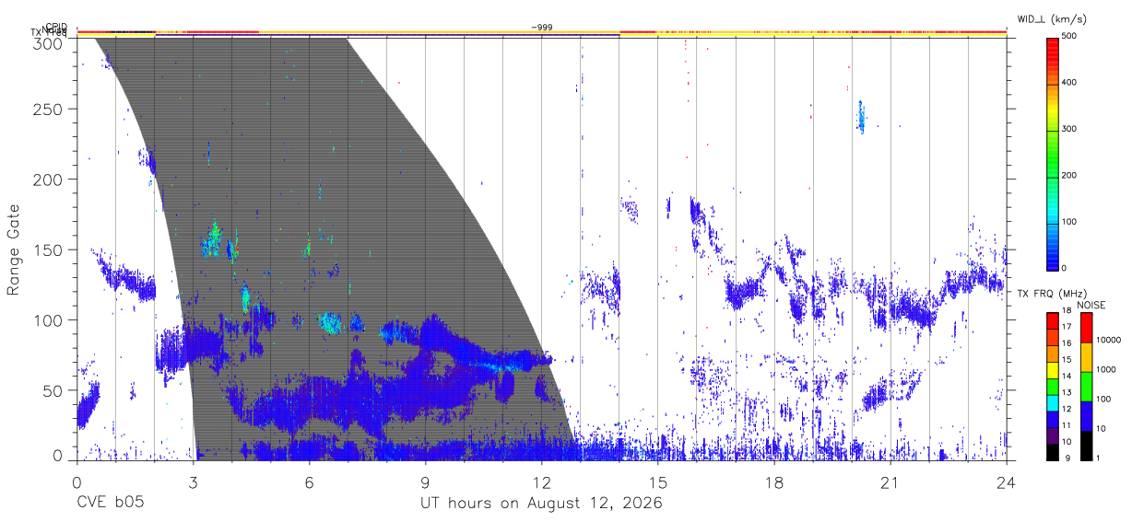Viewport: 1132px width, 522px height.
Task: Click x-axis tick label '12'
Action: 541,482
